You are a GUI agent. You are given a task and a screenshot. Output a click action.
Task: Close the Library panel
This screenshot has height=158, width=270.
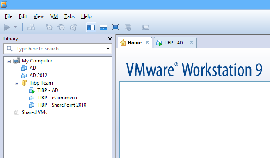[110, 39]
